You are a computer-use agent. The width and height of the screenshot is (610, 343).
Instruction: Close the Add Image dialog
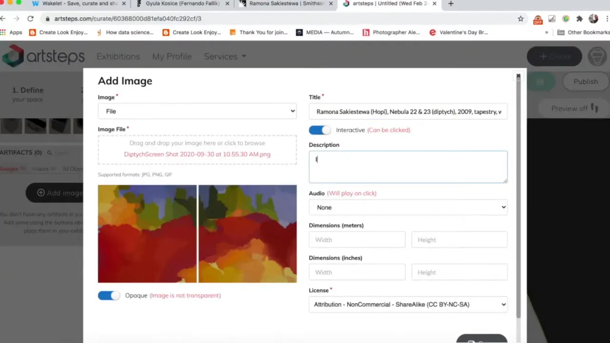(x=518, y=76)
